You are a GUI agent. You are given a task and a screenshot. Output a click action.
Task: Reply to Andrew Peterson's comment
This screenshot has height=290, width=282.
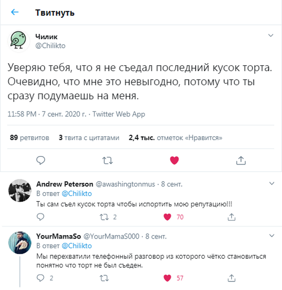(x=40, y=217)
